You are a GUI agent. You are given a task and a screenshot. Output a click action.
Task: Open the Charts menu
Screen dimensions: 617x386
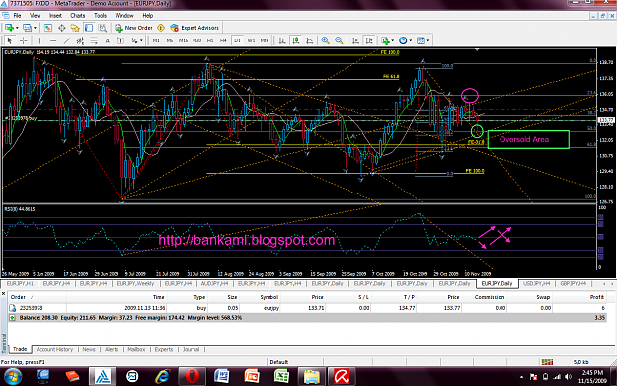78,16
